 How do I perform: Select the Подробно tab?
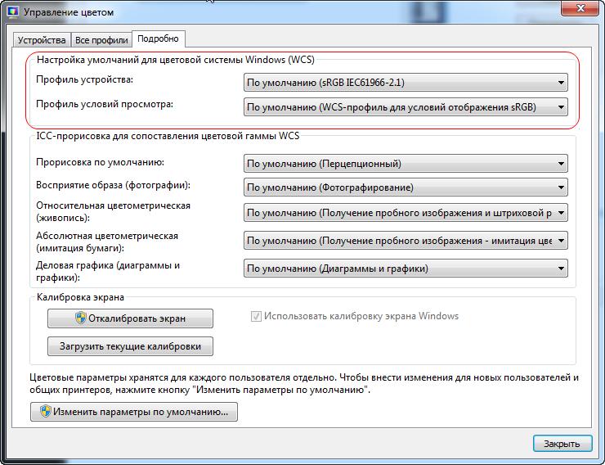pyautogui.click(x=158, y=39)
